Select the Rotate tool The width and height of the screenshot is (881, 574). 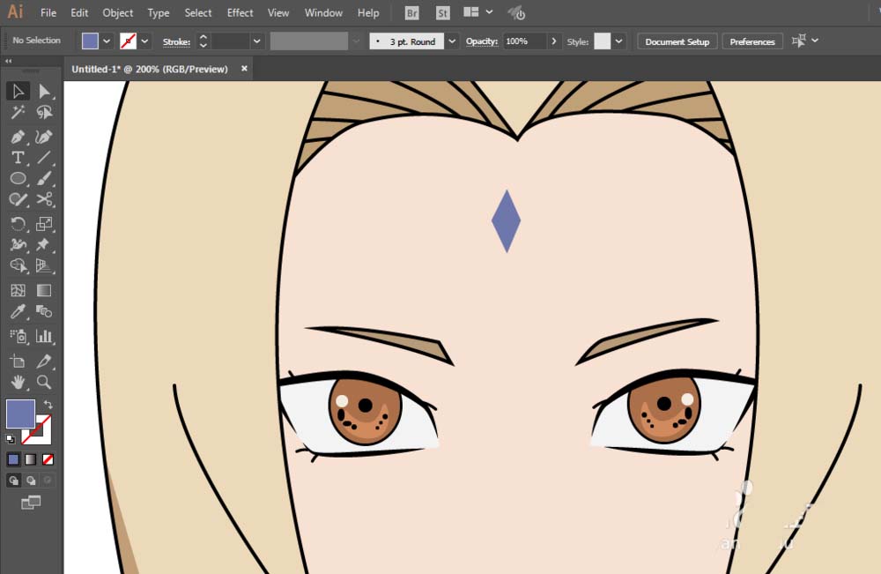(18, 224)
